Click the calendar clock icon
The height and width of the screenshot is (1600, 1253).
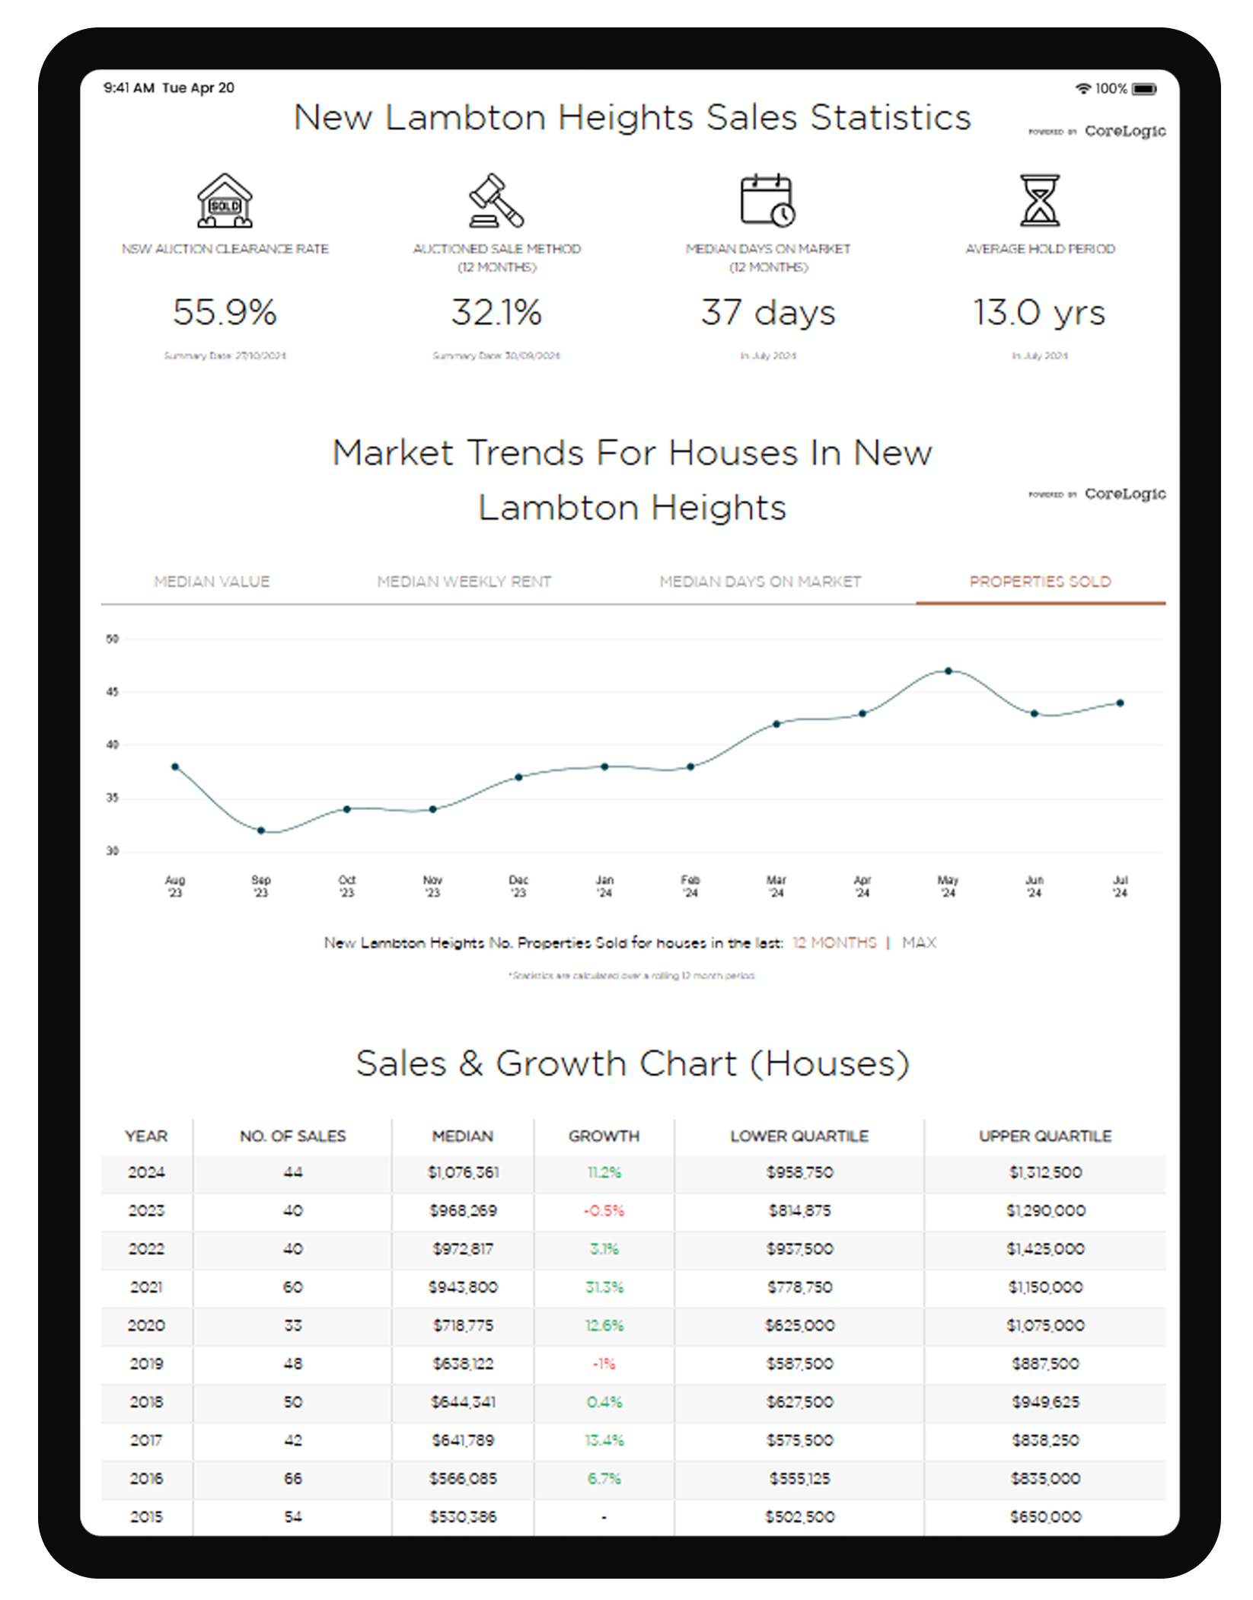point(767,201)
